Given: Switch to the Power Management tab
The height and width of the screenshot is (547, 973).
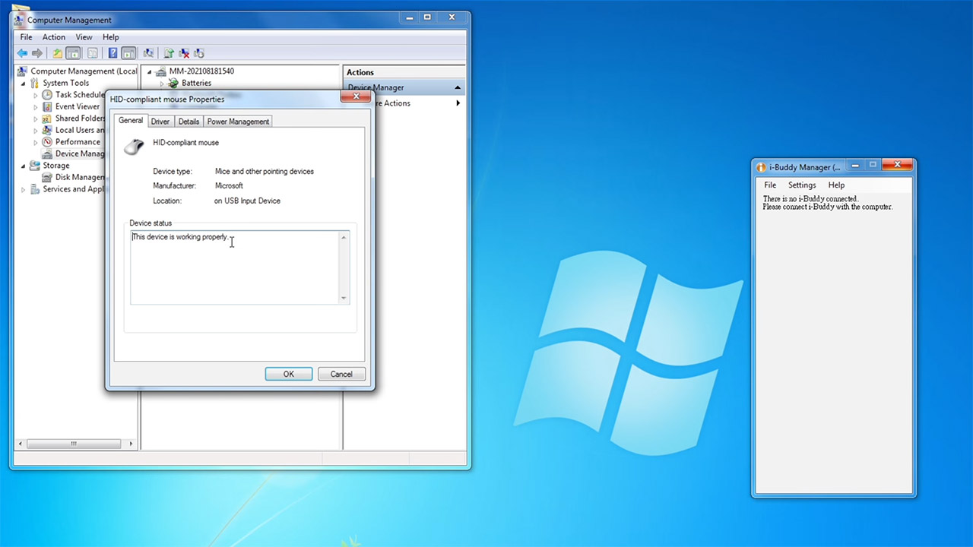Looking at the screenshot, I should click(x=238, y=122).
